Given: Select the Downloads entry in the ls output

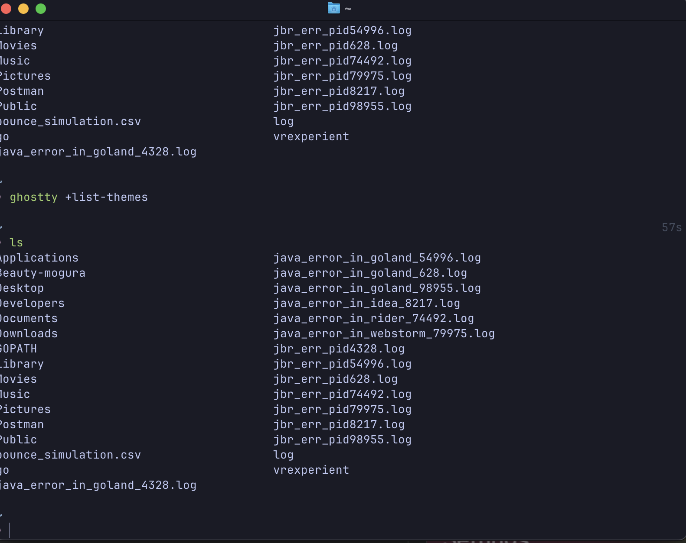Looking at the screenshot, I should pyautogui.click(x=29, y=334).
